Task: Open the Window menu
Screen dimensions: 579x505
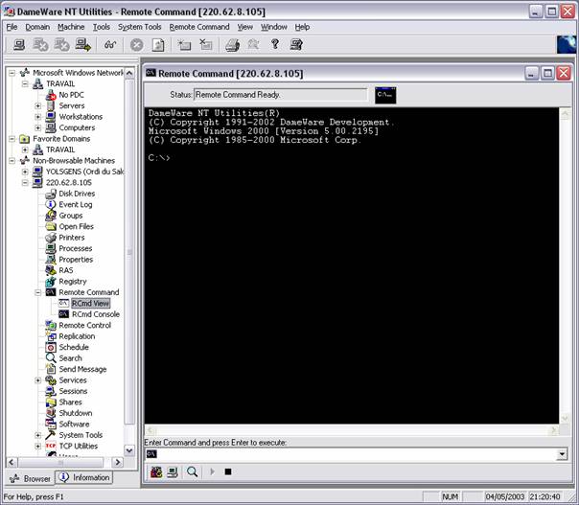Action: (x=274, y=27)
